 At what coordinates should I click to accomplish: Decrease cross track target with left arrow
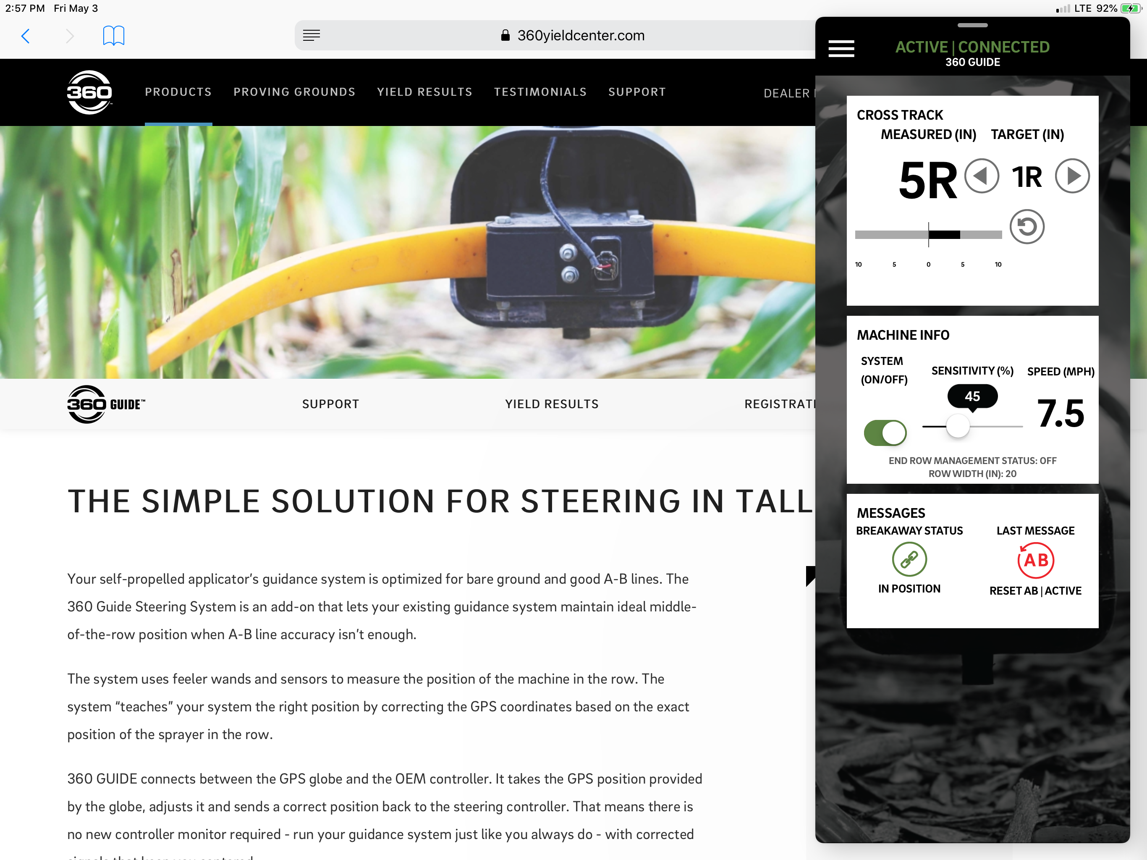982,176
